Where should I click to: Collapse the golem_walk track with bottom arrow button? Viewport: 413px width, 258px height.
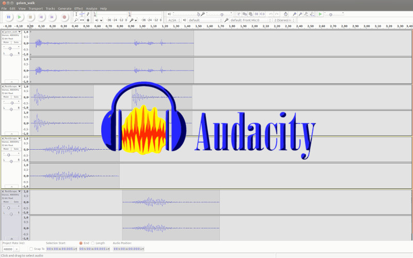(11, 82)
